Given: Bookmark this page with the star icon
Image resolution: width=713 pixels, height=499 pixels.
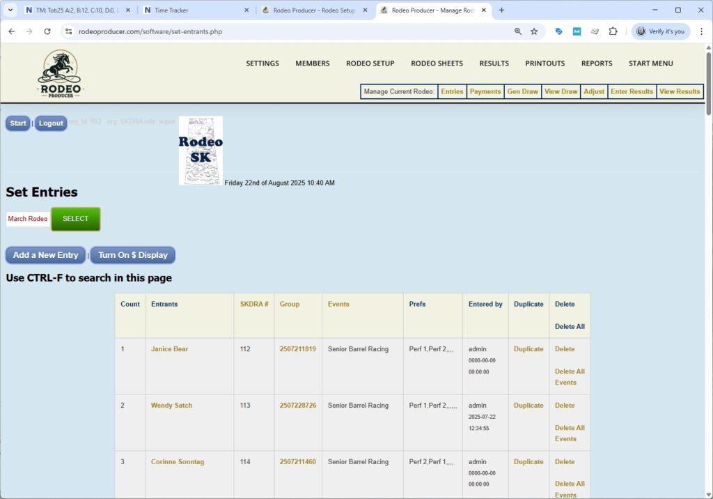Looking at the screenshot, I should (534, 31).
